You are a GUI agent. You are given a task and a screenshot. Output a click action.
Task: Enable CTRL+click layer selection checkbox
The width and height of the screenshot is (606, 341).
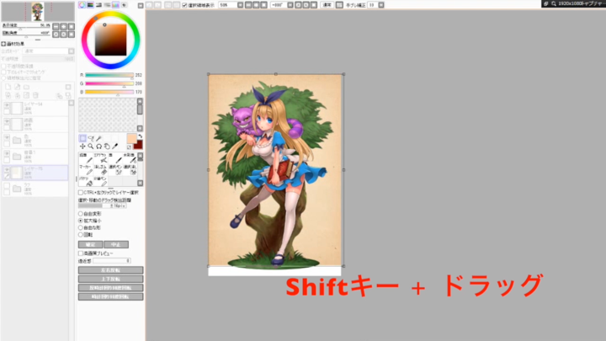pyautogui.click(x=81, y=192)
